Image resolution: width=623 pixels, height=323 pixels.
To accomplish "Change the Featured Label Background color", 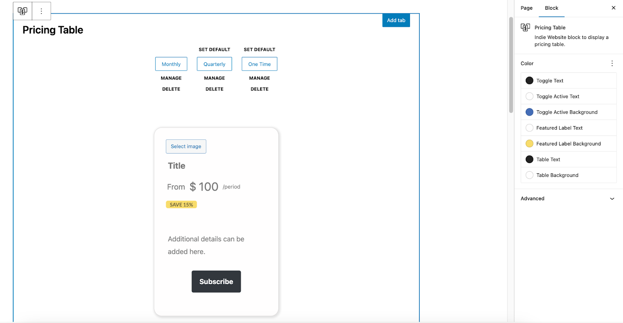I will coord(568,144).
